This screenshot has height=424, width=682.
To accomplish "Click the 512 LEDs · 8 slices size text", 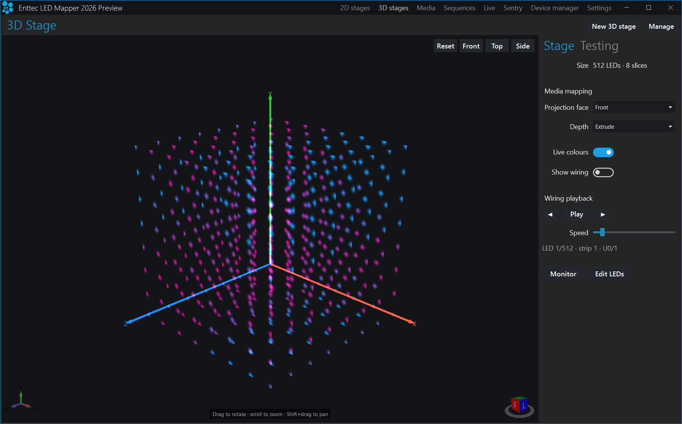I will point(620,65).
